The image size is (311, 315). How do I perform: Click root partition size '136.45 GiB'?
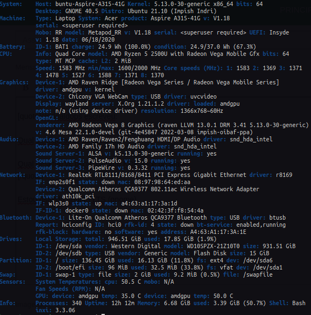pos(98,261)
